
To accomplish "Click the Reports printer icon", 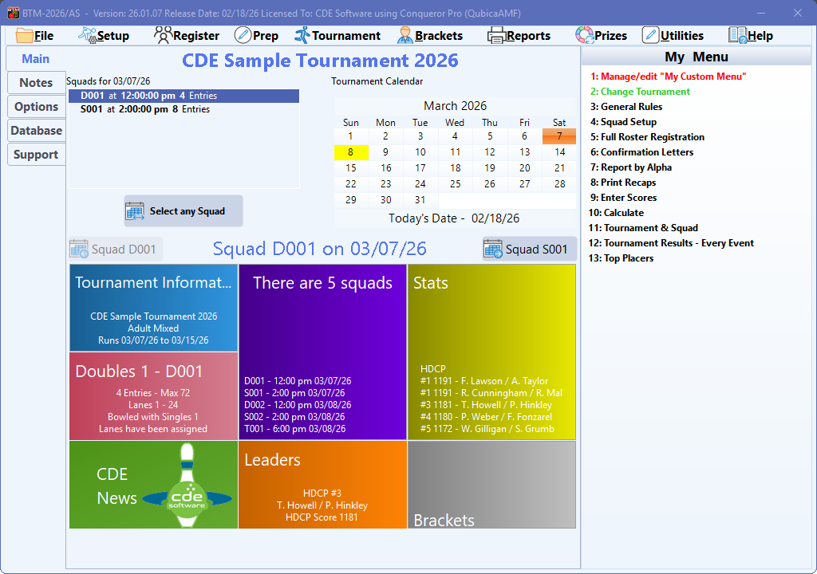I will click(x=496, y=35).
